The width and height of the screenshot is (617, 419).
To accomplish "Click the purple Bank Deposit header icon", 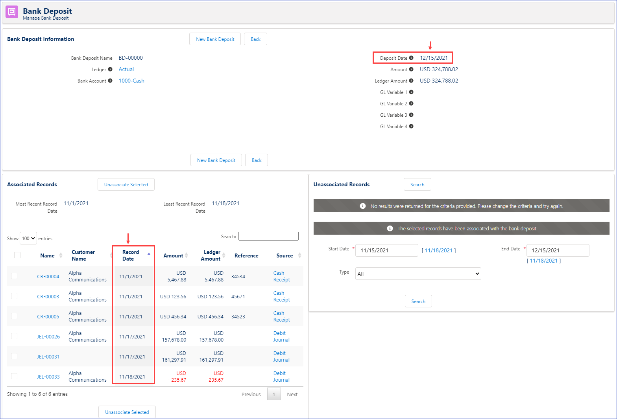I will 12,12.
